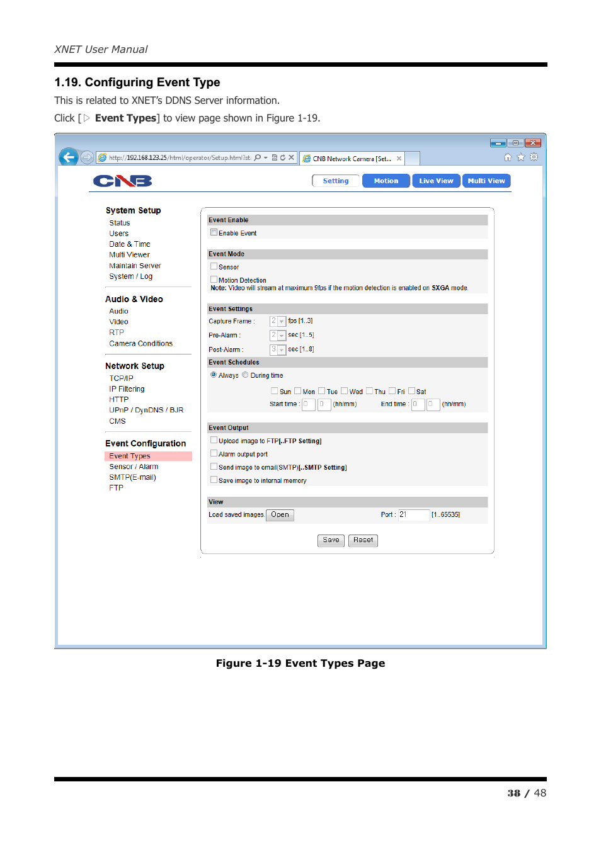Click the browser home icon
The image size is (601, 850).
508,157
